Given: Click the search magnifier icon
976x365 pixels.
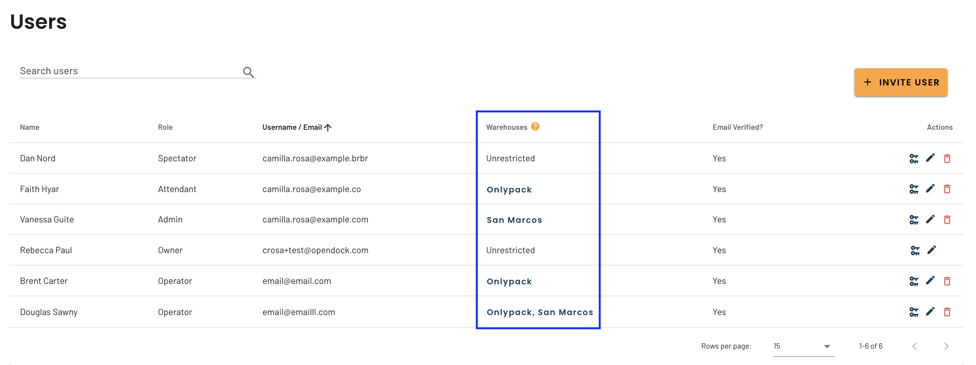Looking at the screenshot, I should (248, 71).
